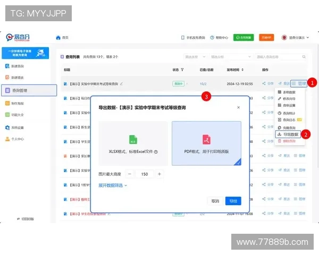Choose 修改向导 from the 管理 menu
The image size is (319, 255).
pyautogui.click(x=287, y=99)
